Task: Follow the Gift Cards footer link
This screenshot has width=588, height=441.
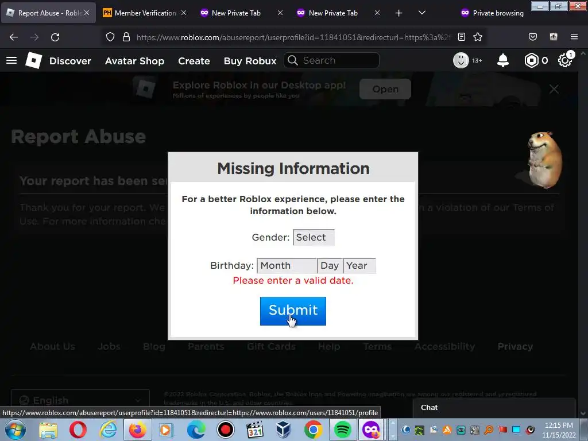Action: tap(271, 346)
